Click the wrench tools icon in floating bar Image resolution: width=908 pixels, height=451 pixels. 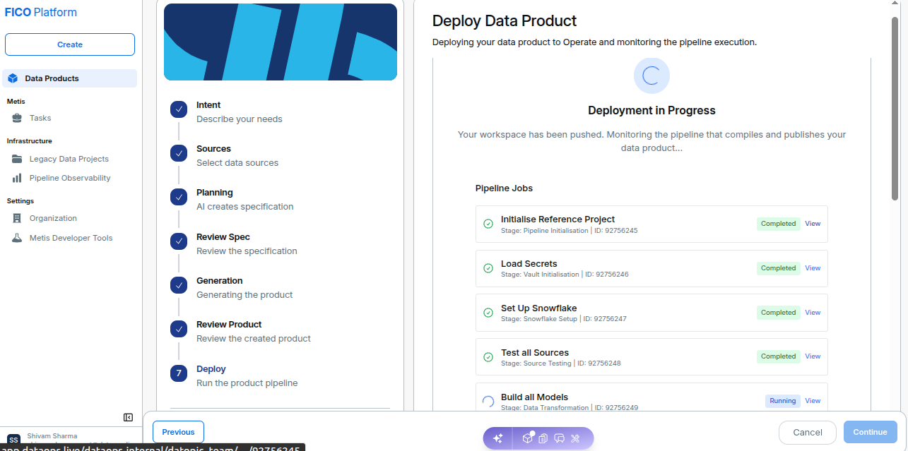(x=575, y=438)
